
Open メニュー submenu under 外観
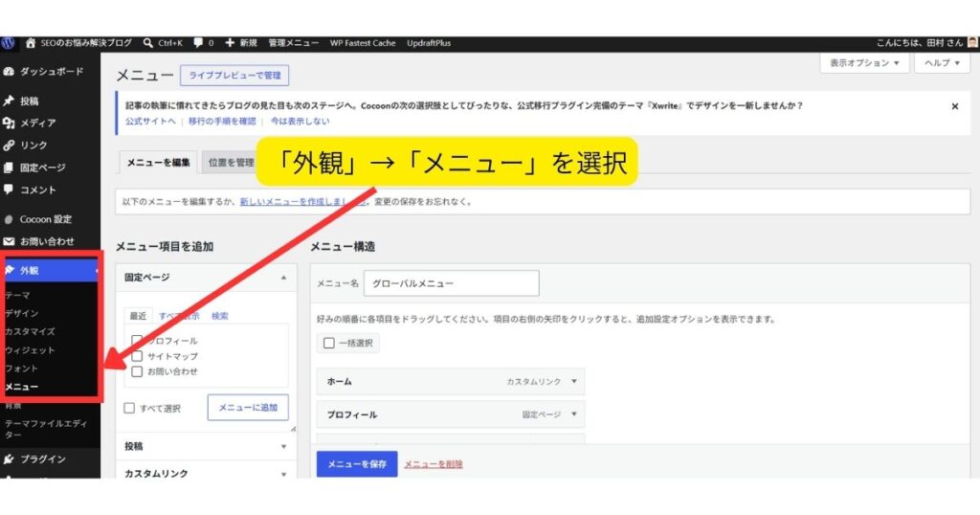pos(22,387)
